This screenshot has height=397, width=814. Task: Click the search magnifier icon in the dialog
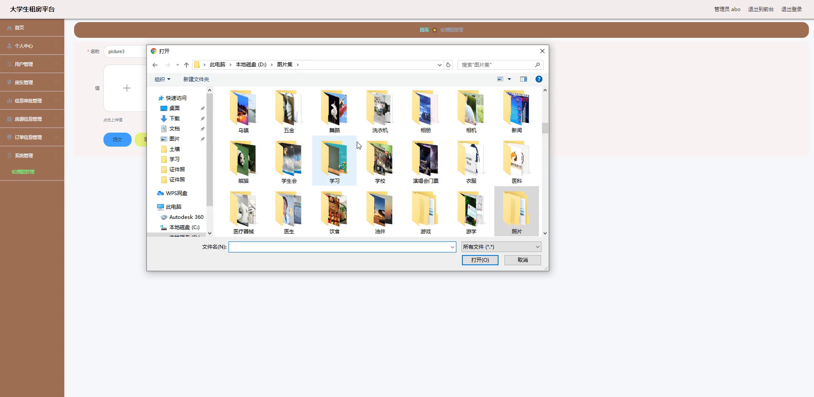537,65
